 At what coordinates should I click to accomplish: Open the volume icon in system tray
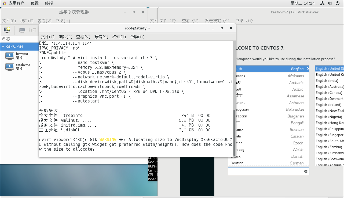pyautogui.click(x=330, y=3)
